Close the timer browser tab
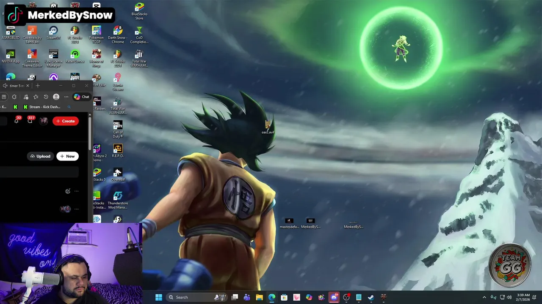Screen dimensions: 542x304 (28, 86)
